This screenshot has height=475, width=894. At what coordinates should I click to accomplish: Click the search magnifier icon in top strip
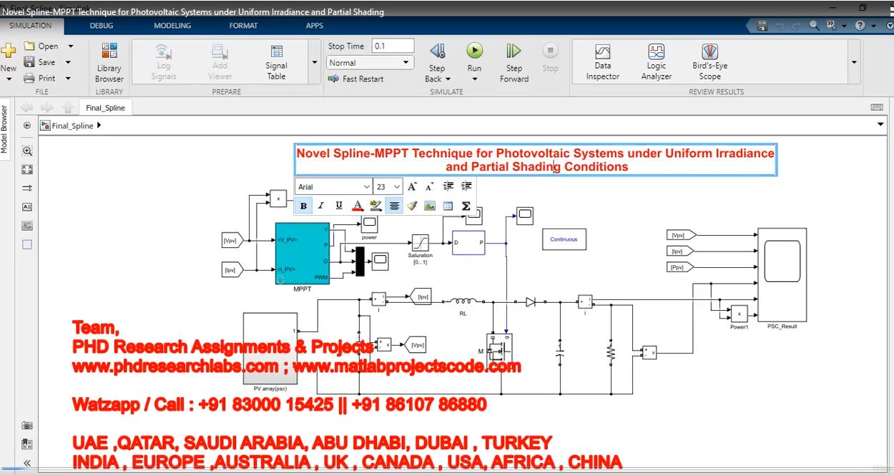click(x=814, y=25)
